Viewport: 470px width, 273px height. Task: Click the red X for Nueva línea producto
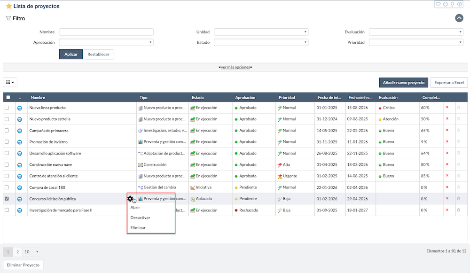pos(447,108)
